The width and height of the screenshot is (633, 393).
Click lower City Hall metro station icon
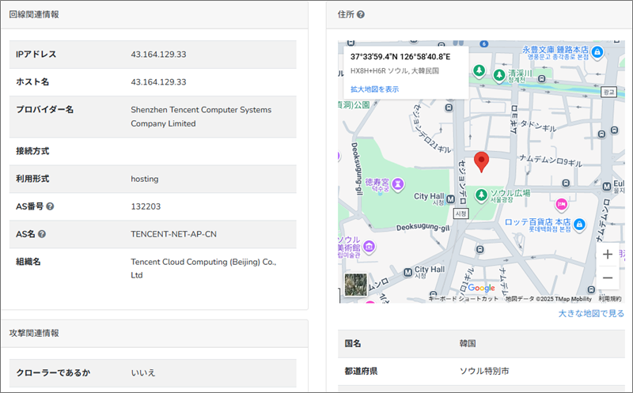tap(408, 272)
